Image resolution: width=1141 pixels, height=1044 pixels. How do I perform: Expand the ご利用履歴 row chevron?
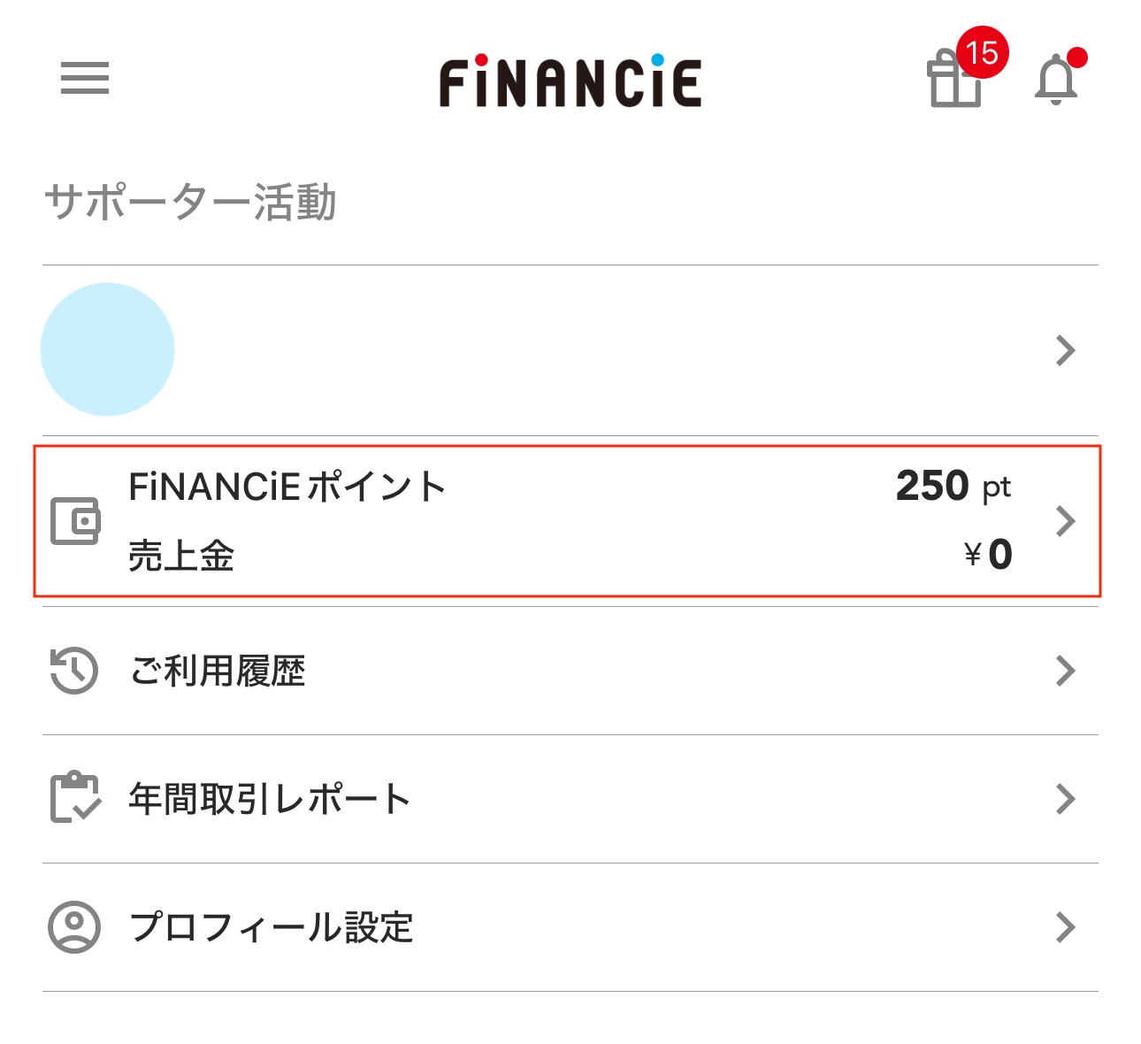coord(1066,672)
